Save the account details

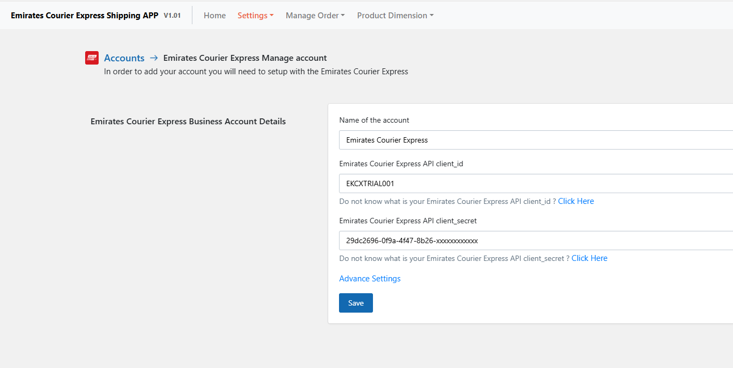[356, 303]
